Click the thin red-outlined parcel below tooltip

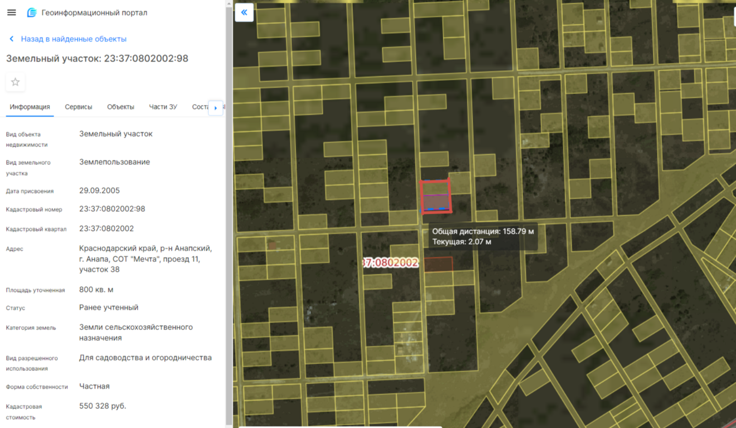tap(438, 264)
